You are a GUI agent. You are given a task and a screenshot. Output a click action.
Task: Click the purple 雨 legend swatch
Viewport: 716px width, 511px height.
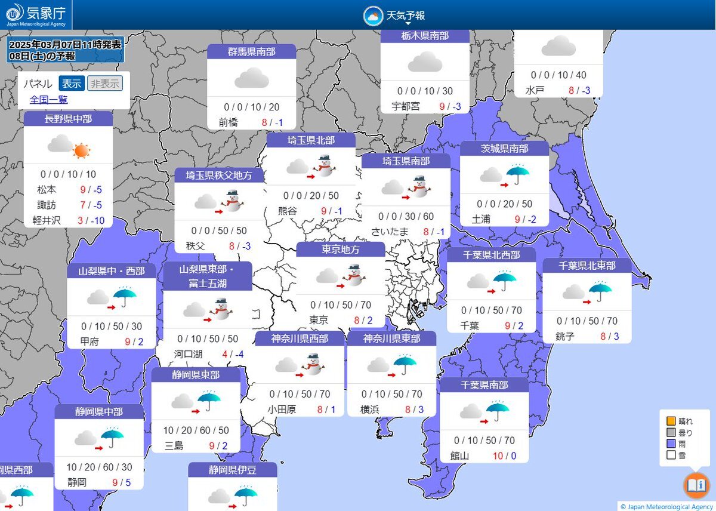[x=671, y=444]
